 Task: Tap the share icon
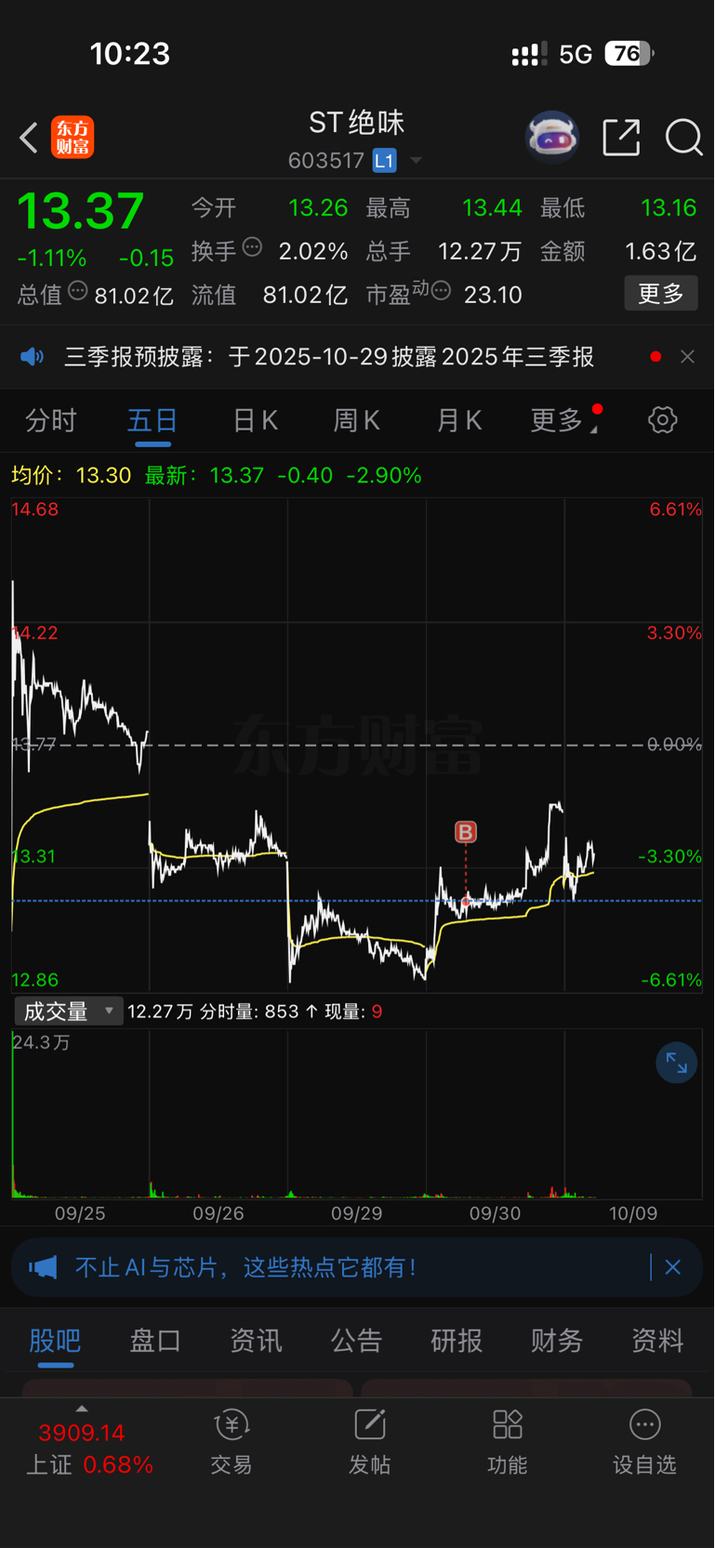click(x=621, y=138)
